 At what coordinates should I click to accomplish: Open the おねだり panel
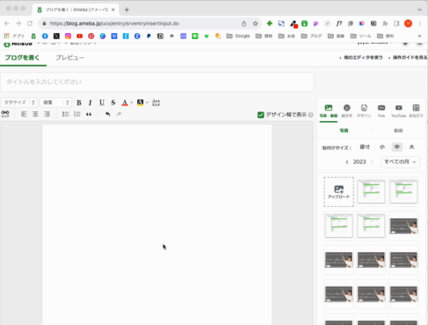tap(416, 111)
